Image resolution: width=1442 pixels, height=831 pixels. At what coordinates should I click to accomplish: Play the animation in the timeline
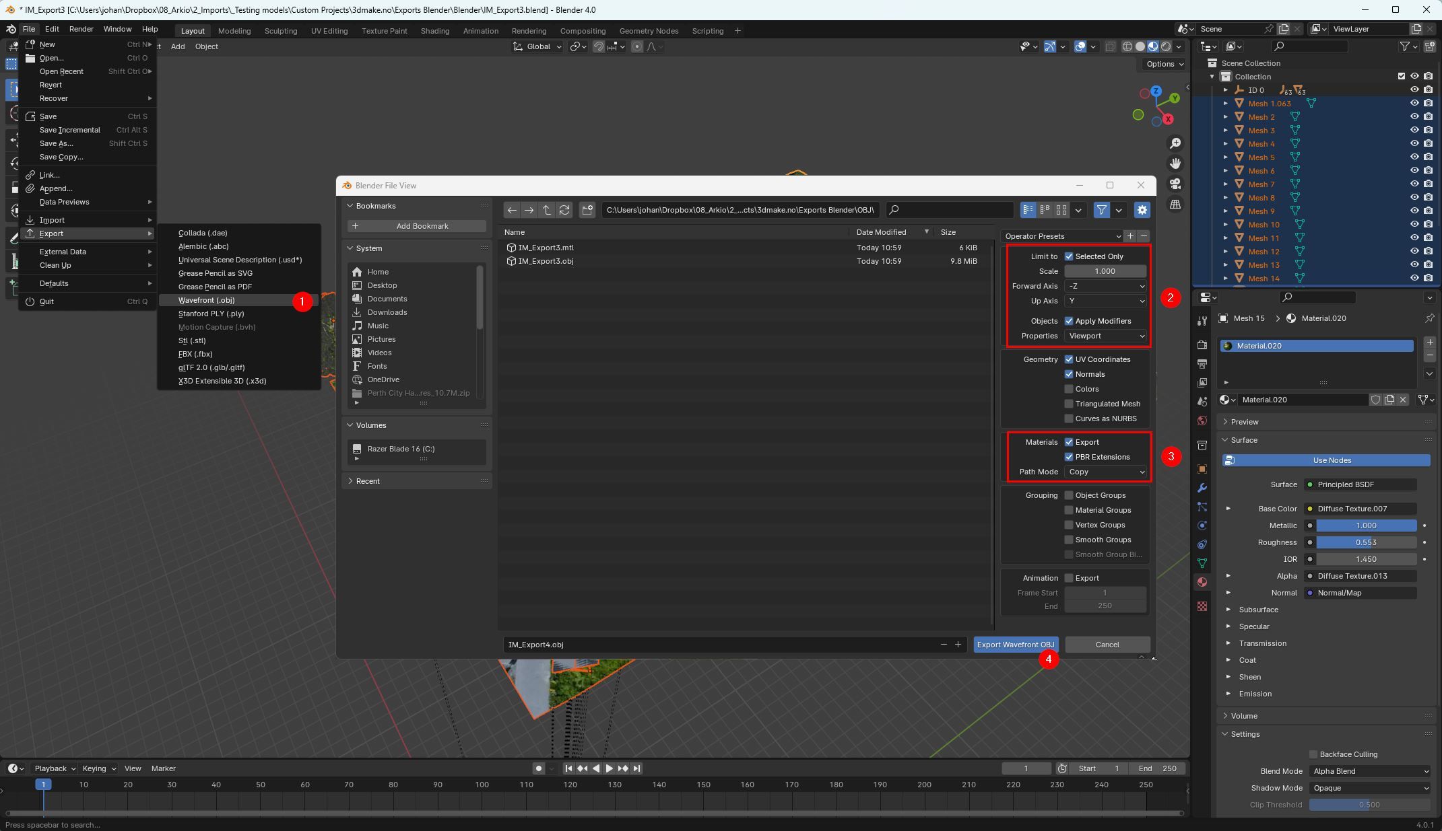pos(609,768)
